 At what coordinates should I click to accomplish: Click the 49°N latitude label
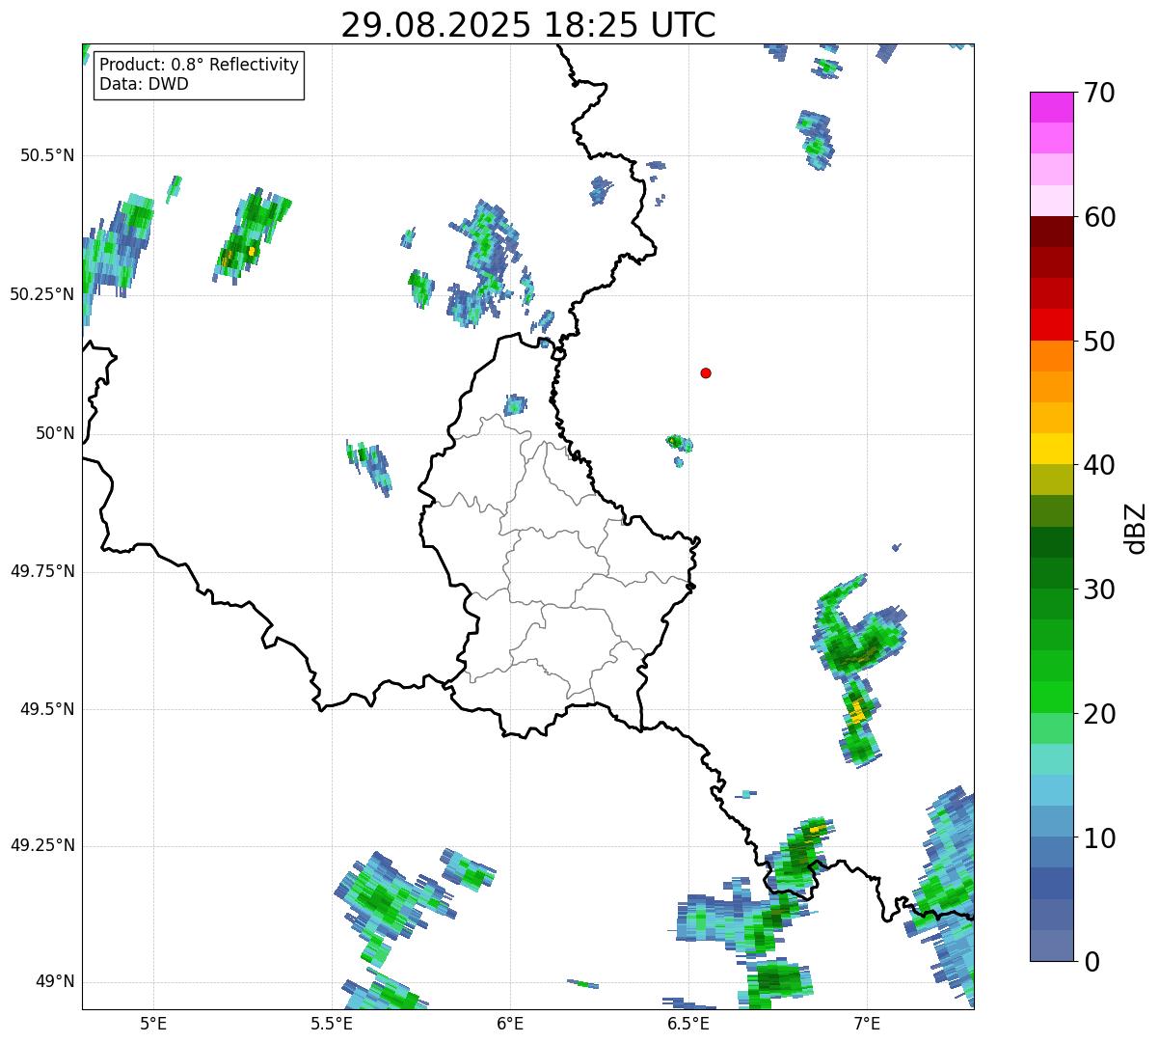pyautogui.click(x=55, y=982)
